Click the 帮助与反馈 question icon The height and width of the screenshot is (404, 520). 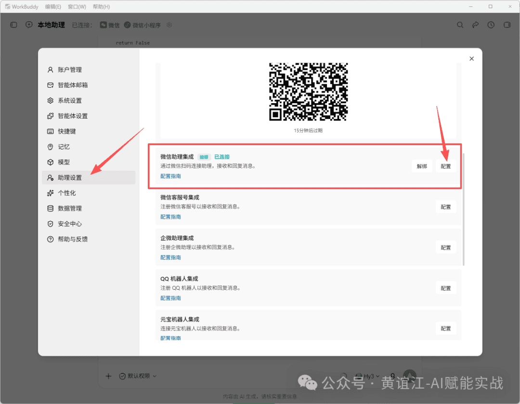51,239
